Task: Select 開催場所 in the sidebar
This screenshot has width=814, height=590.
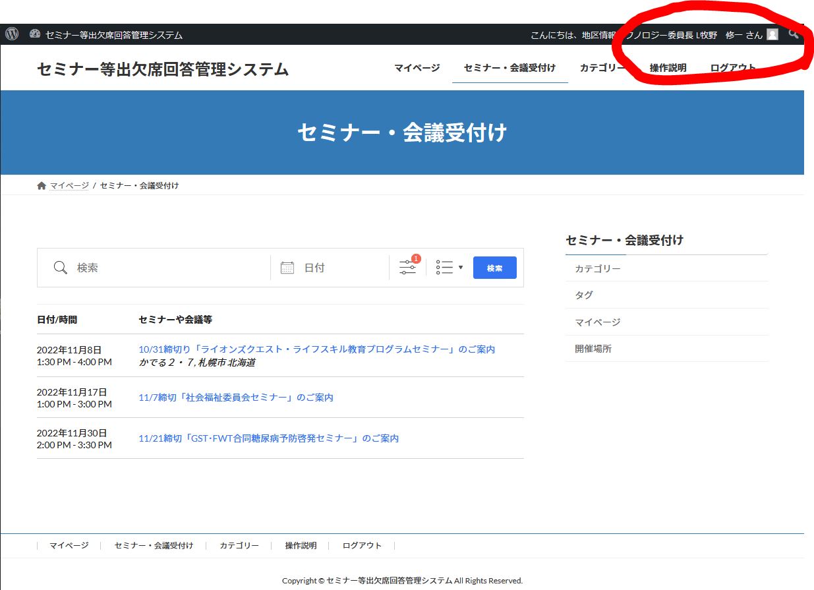Action: 593,349
